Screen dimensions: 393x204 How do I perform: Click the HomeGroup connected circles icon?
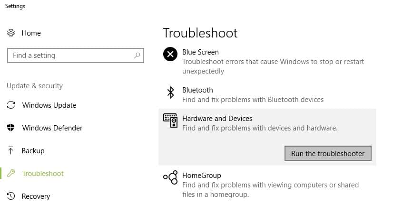click(170, 177)
